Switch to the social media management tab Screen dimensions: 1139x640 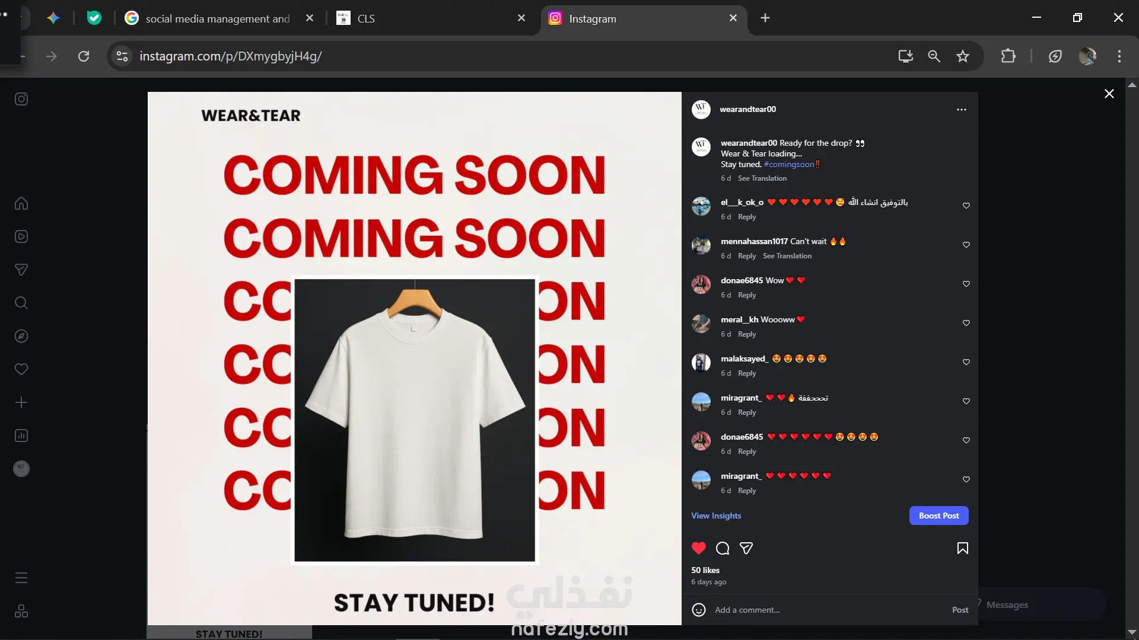click(x=218, y=18)
